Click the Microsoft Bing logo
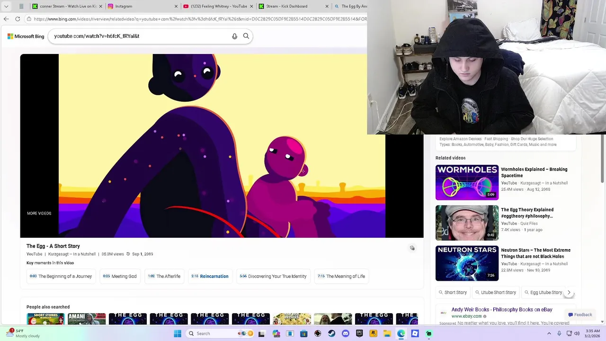The width and height of the screenshot is (606, 341). [26, 36]
